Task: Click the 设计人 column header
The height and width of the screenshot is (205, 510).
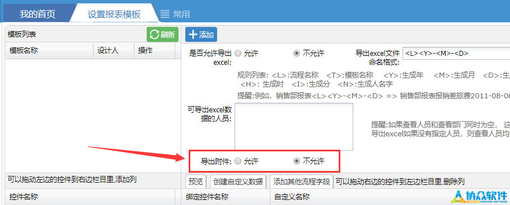Action: click(x=114, y=51)
